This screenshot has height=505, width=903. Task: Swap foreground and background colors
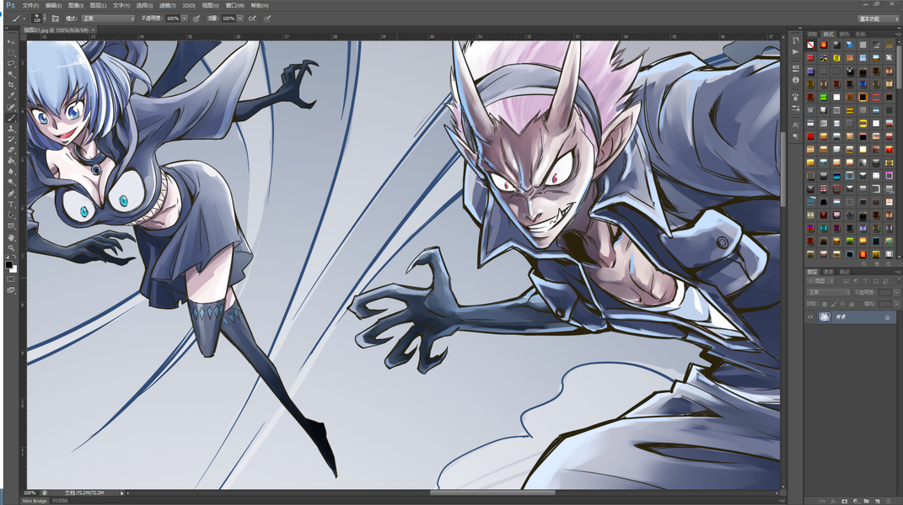[x=14, y=257]
